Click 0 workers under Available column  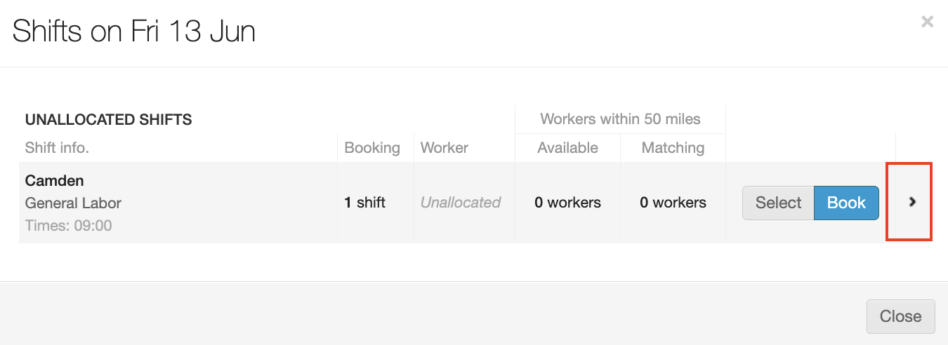tap(567, 203)
